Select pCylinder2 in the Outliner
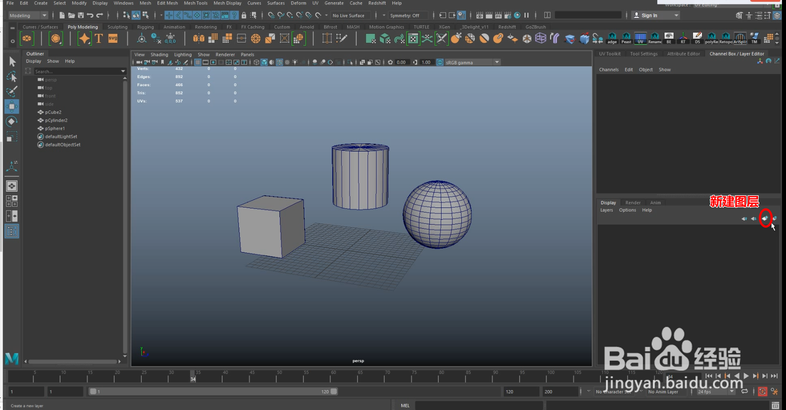The width and height of the screenshot is (786, 410). pyautogui.click(x=56, y=120)
